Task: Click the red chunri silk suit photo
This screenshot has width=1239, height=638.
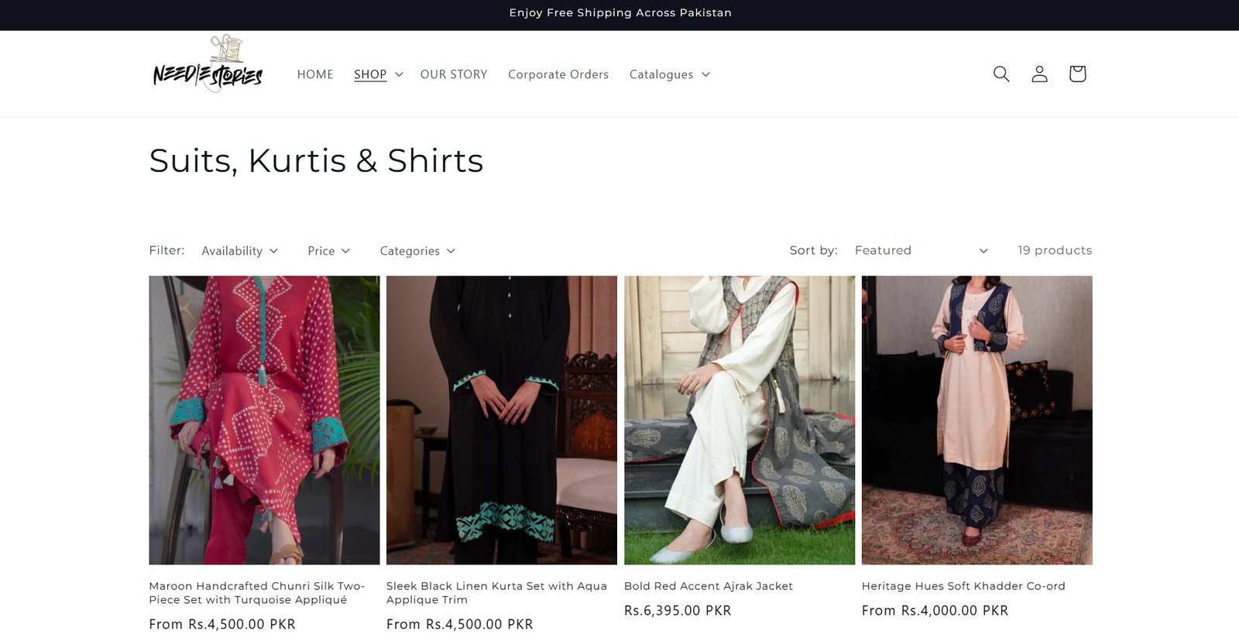Action: (264, 420)
